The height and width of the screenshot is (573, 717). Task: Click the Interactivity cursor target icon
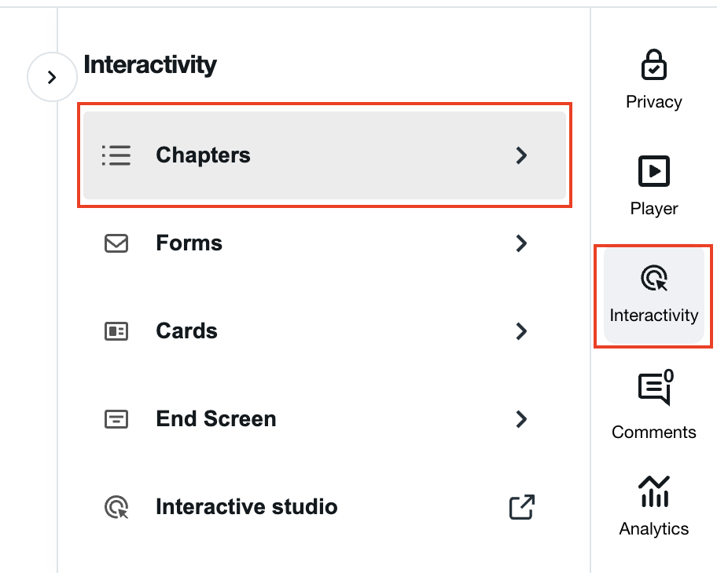tap(654, 278)
